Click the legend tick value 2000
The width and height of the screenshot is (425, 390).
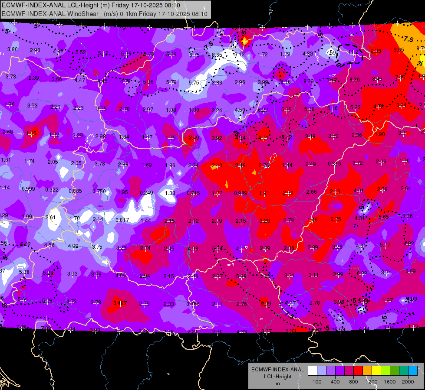pos(408,382)
